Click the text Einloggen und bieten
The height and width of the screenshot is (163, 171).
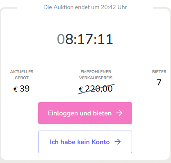click(x=80, y=113)
